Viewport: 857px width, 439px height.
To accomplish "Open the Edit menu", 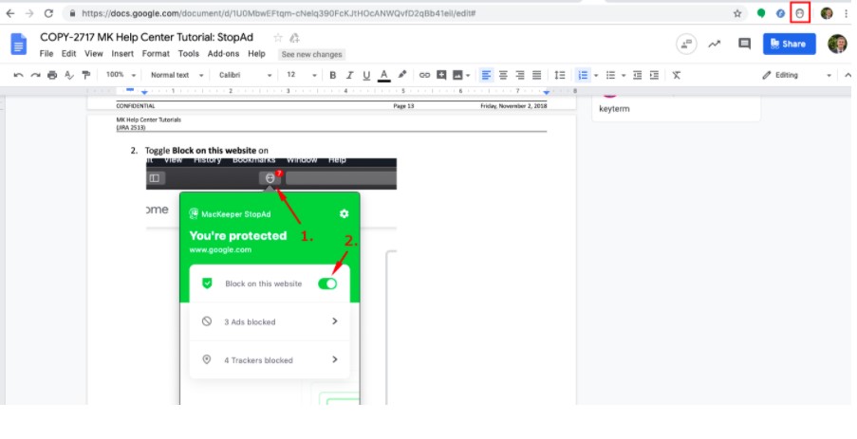I will (69, 53).
